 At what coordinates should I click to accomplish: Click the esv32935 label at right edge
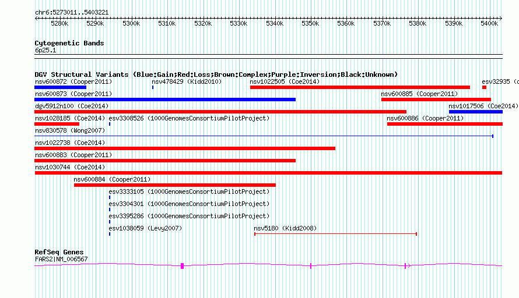tap(500, 81)
